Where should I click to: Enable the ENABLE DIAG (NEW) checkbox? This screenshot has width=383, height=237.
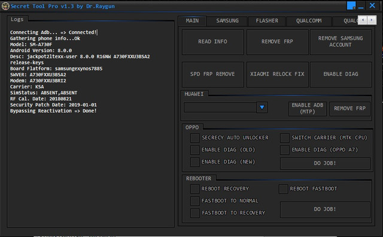pos(194,162)
